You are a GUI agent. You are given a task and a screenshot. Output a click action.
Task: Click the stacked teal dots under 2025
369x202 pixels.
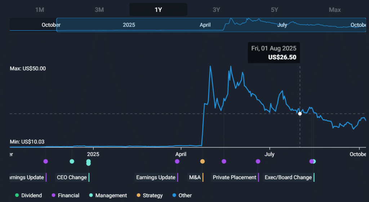pyautogui.click(x=88, y=162)
